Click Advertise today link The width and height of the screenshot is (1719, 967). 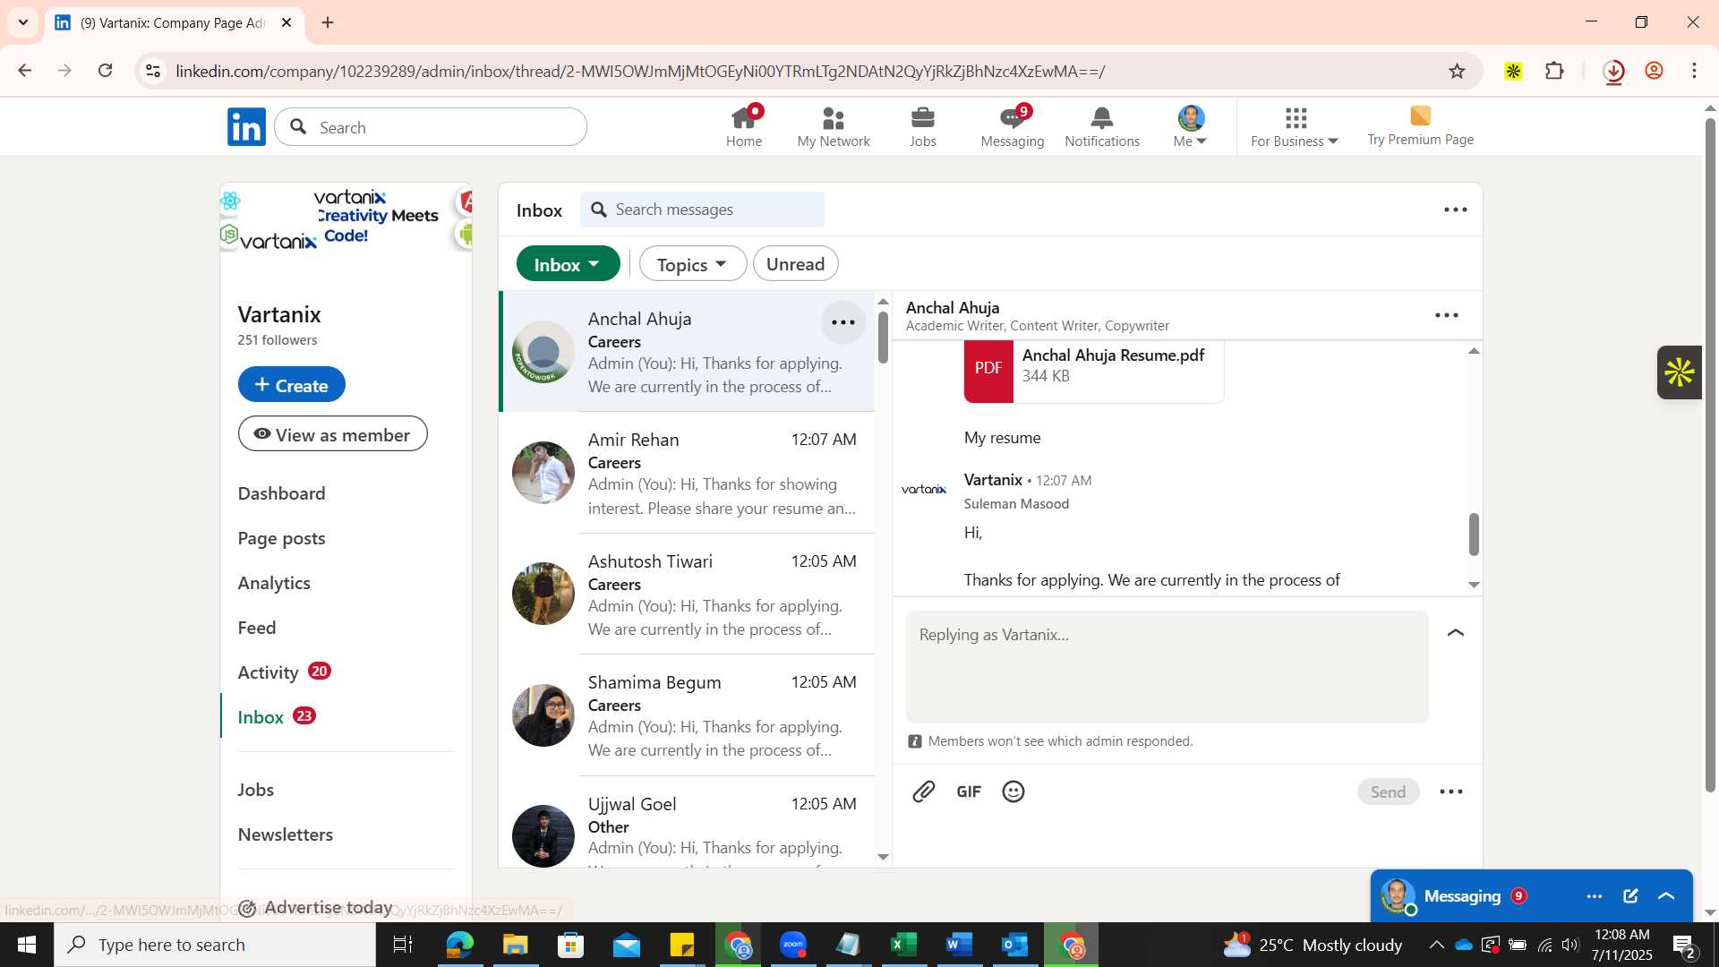pos(315,907)
